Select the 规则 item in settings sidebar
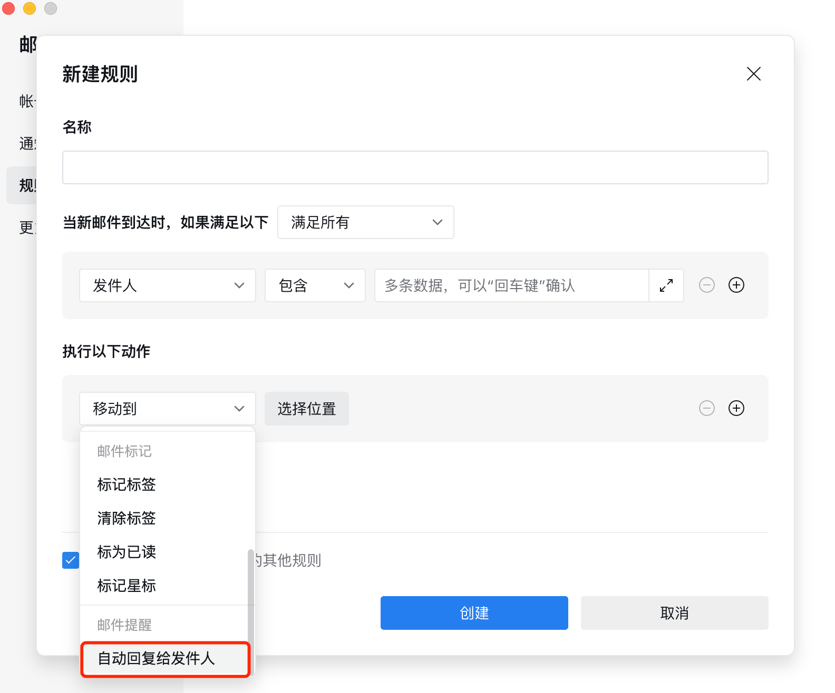 [22, 185]
